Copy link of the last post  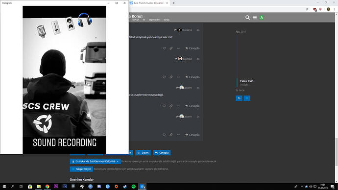coord(171,135)
